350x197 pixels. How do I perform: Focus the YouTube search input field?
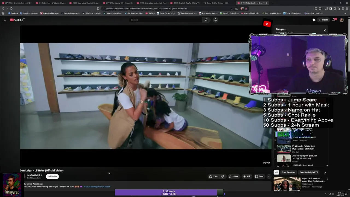point(165,20)
